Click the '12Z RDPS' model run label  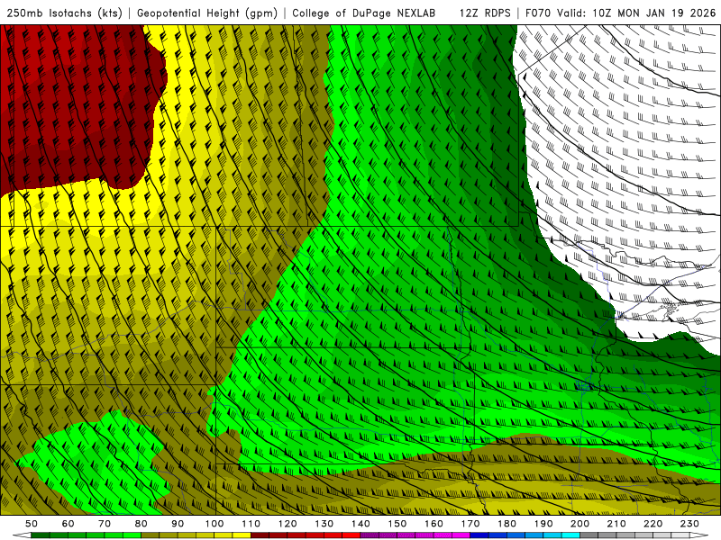point(485,13)
